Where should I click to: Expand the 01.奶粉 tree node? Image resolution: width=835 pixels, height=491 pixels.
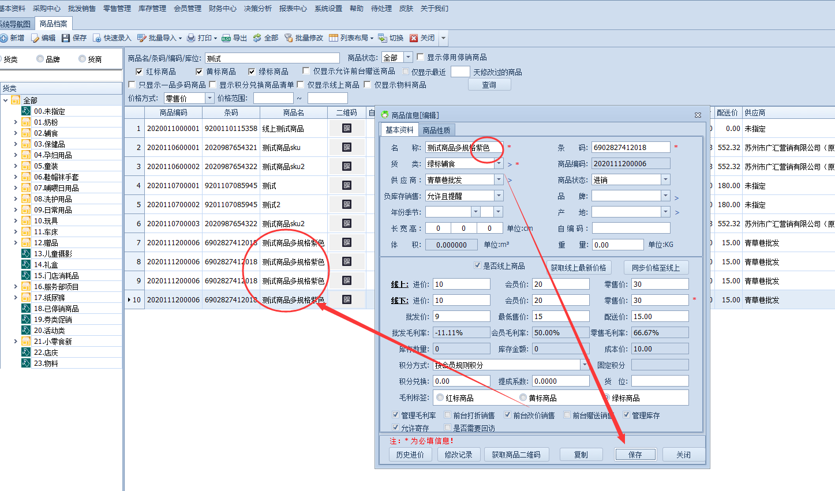(x=15, y=122)
